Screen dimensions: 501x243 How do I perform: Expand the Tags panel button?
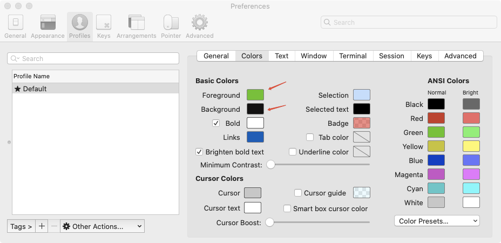[x=21, y=226]
